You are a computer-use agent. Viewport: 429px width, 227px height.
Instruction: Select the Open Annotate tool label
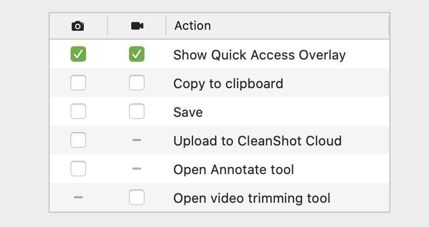pyautogui.click(x=234, y=170)
